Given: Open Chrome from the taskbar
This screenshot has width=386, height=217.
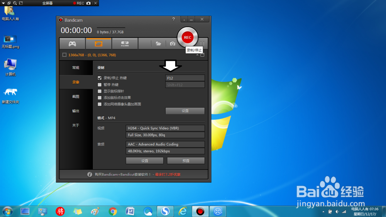Looking at the screenshot, I should 113,211.
